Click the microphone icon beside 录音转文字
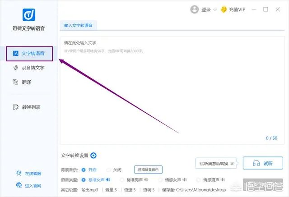The height and width of the screenshot is (197, 289). pyautogui.click(x=16, y=68)
